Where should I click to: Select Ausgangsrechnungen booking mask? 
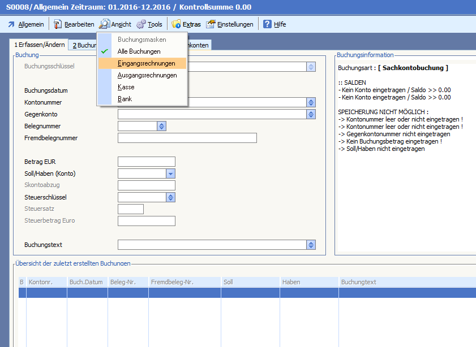(147, 75)
